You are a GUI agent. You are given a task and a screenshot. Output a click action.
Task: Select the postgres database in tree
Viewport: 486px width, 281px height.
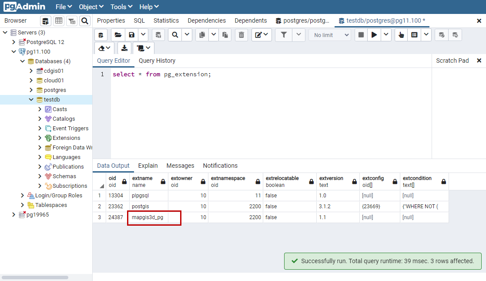[55, 90]
